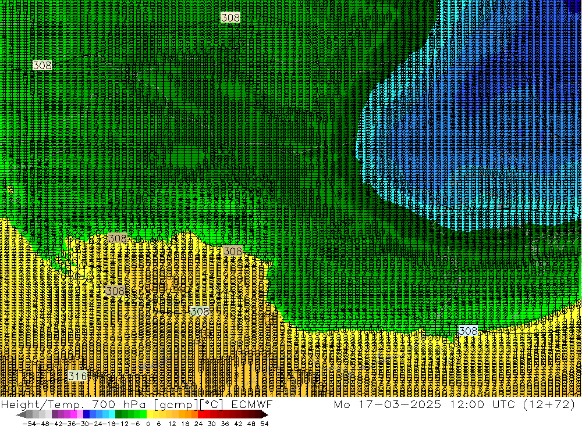Click the 316 contour height label
Image resolution: width=582 pixels, height=426 pixels.
coord(78,376)
